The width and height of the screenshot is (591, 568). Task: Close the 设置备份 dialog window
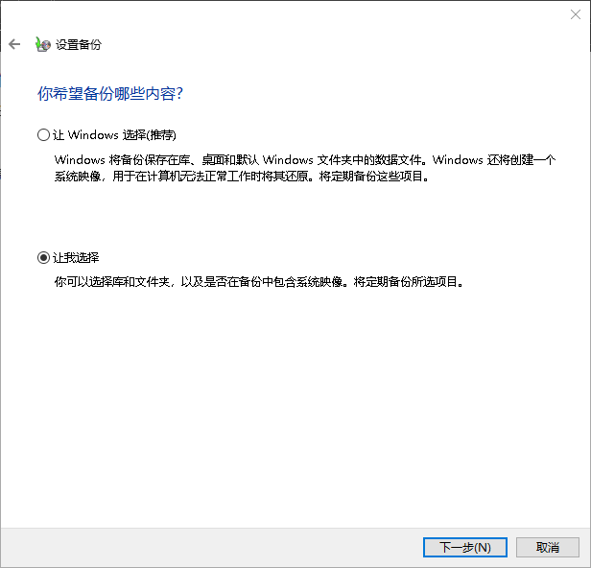[576, 14]
